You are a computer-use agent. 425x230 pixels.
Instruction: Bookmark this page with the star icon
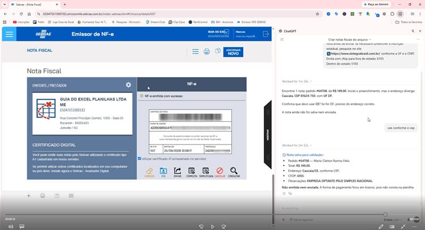point(317,14)
